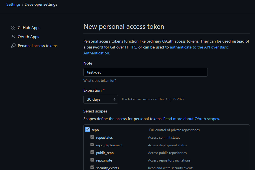This screenshot has height=170, width=255.
Task: Click the Expiration dropdown arrows icon
Action: click(x=114, y=99)
